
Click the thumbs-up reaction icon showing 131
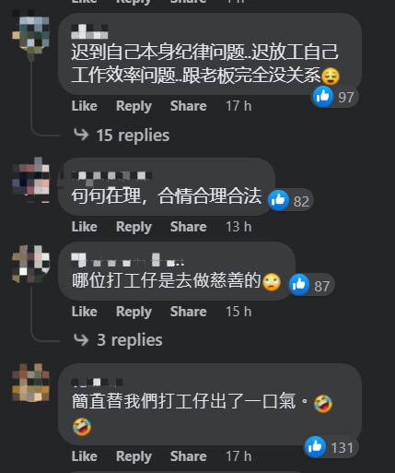[315, 446]
